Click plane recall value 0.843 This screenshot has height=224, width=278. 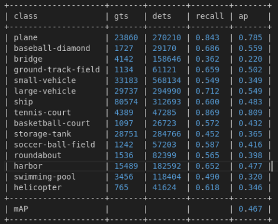click(208, 38)
